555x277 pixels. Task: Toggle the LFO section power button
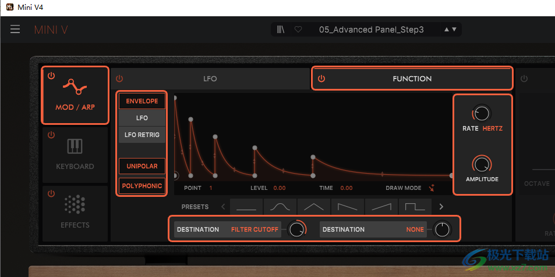[x=119, y=79]
